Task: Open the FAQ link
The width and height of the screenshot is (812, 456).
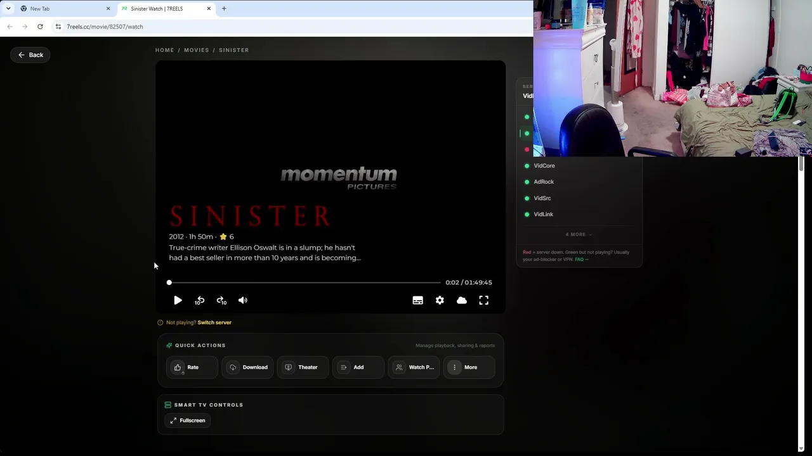Action: click(x=581, y=259)
